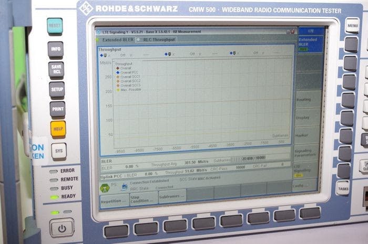Click the yellow ON indicator on LTE Signaling softkey
368x244 pixels.
click(x=298, y=175)
